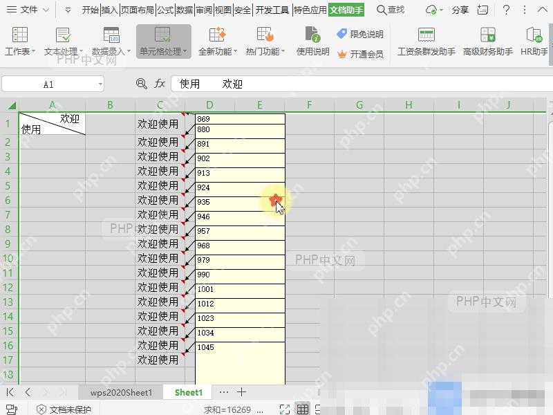Click the 限免说明 tag button
553x415 pixels.
pos(360,34)
